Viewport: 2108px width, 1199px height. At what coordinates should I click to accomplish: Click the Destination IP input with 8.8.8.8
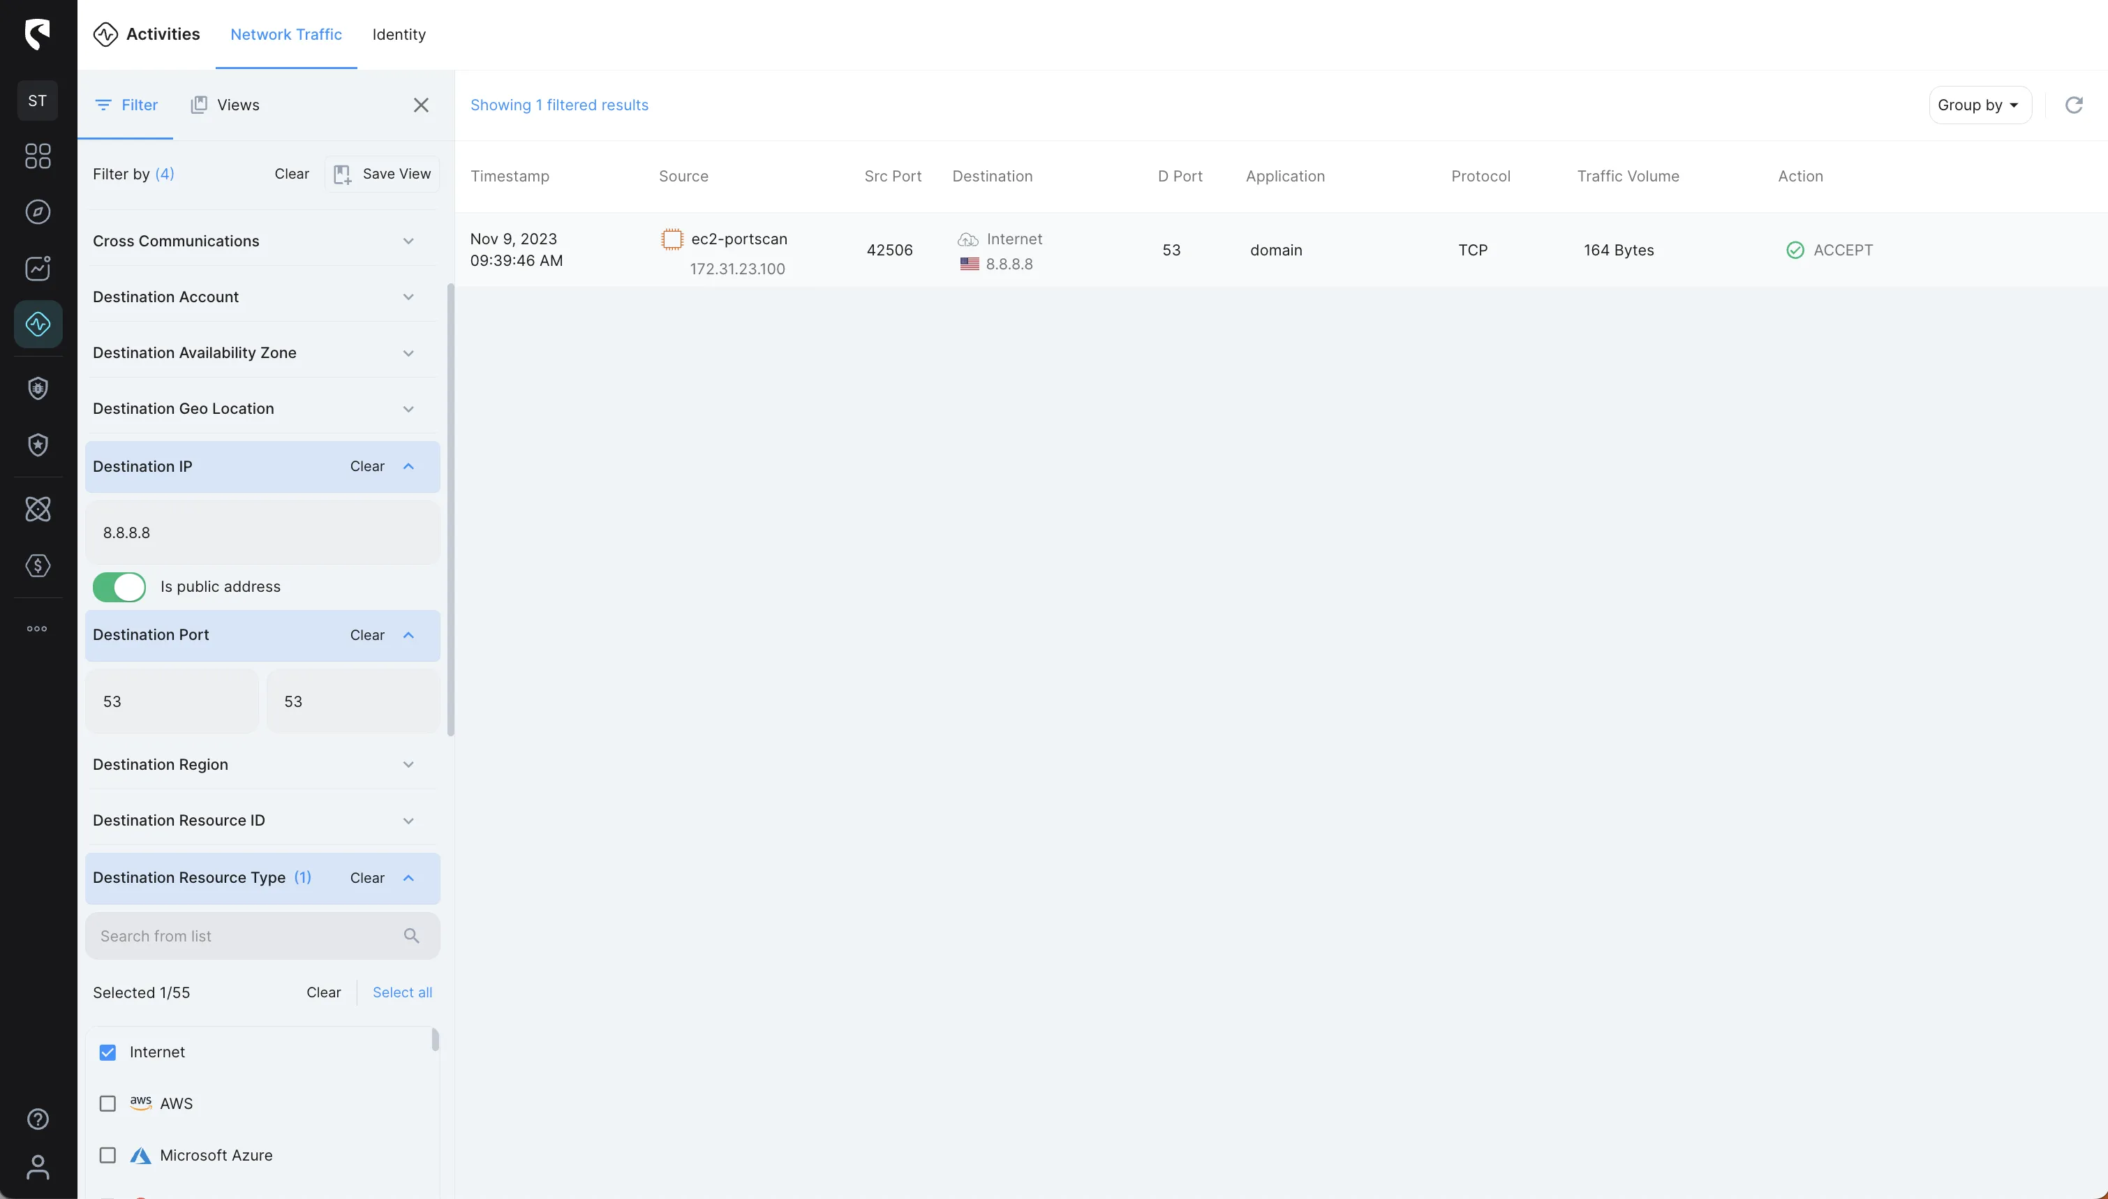[262, 532]
